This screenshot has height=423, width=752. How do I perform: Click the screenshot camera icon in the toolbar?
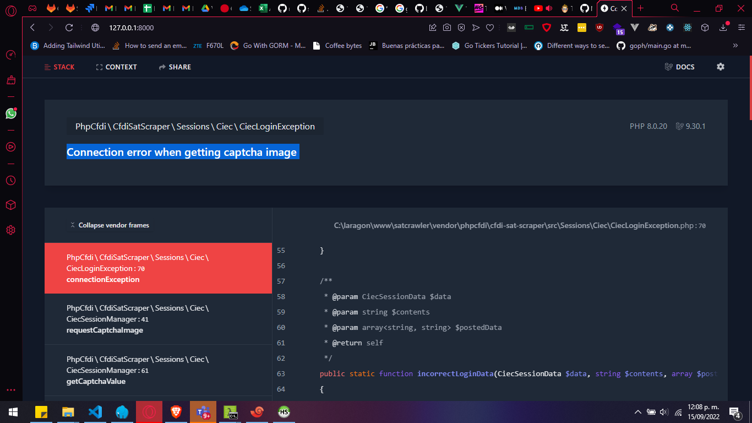click(x=447, y=27)
